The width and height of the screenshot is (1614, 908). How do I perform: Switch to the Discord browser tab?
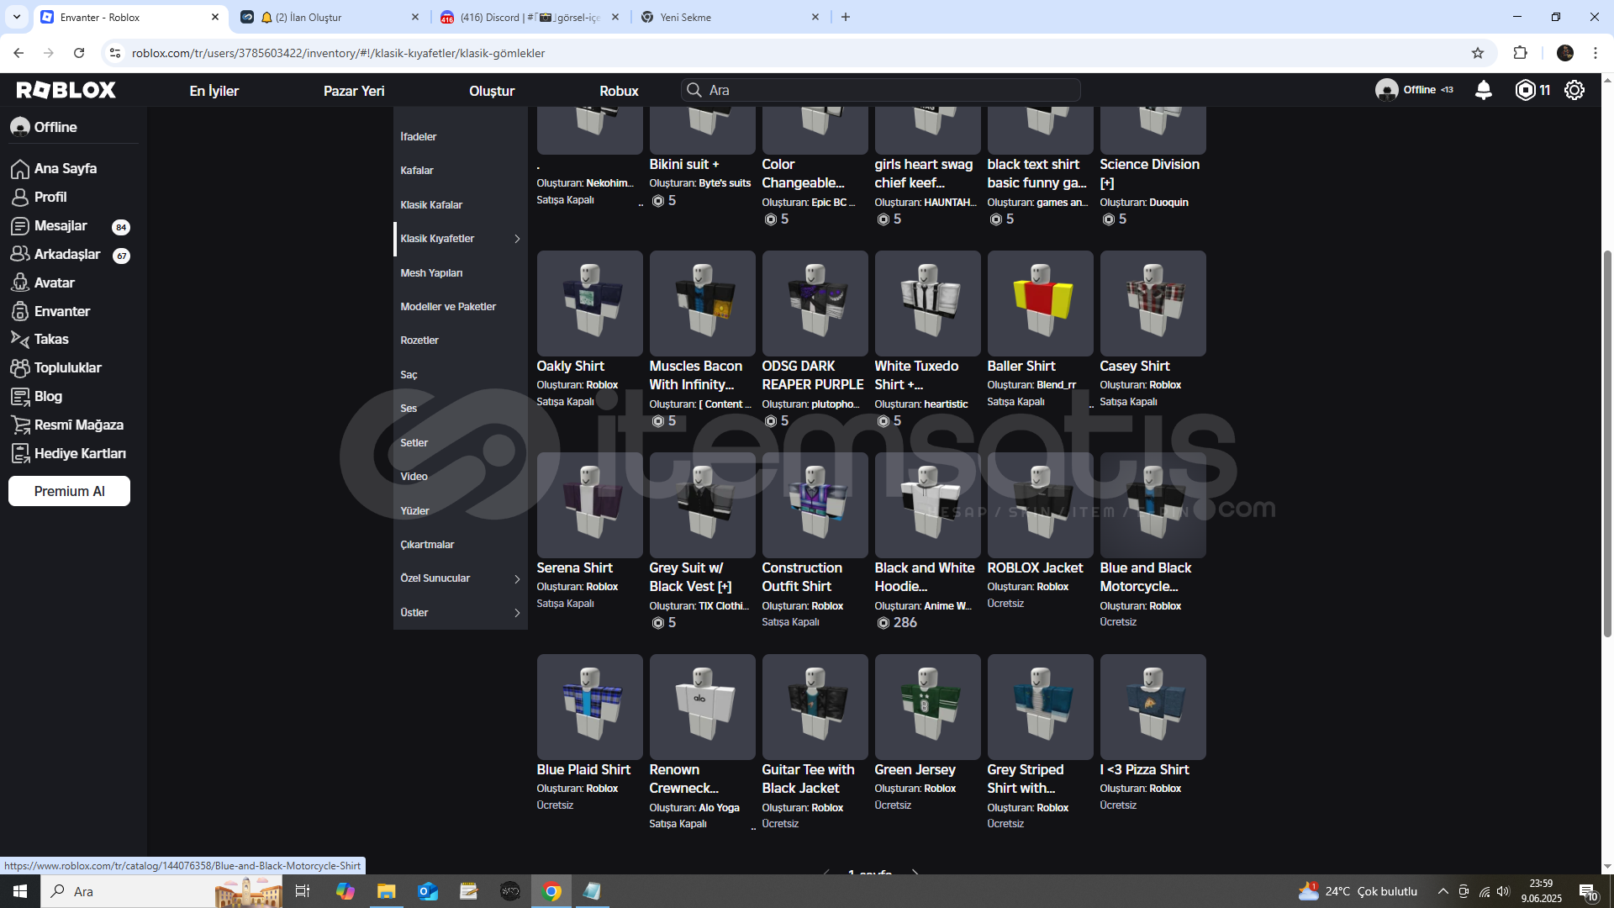530,17
